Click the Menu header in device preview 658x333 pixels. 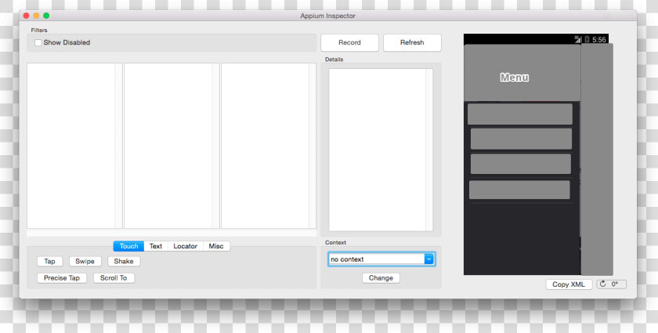point(515,78)
